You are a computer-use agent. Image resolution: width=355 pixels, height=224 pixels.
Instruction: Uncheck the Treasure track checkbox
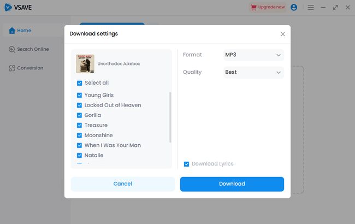point(80,125)
